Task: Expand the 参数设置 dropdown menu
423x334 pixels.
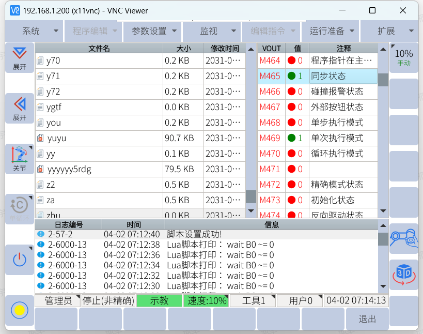Action: point(153,31)
